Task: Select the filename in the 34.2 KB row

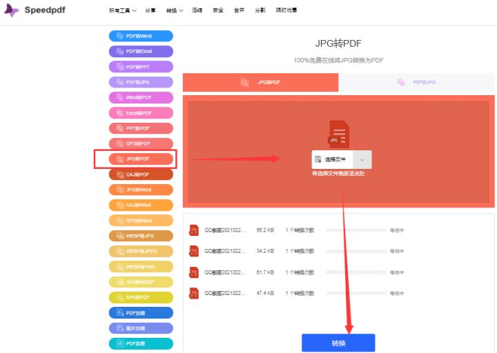Action: tap(225, 251)
